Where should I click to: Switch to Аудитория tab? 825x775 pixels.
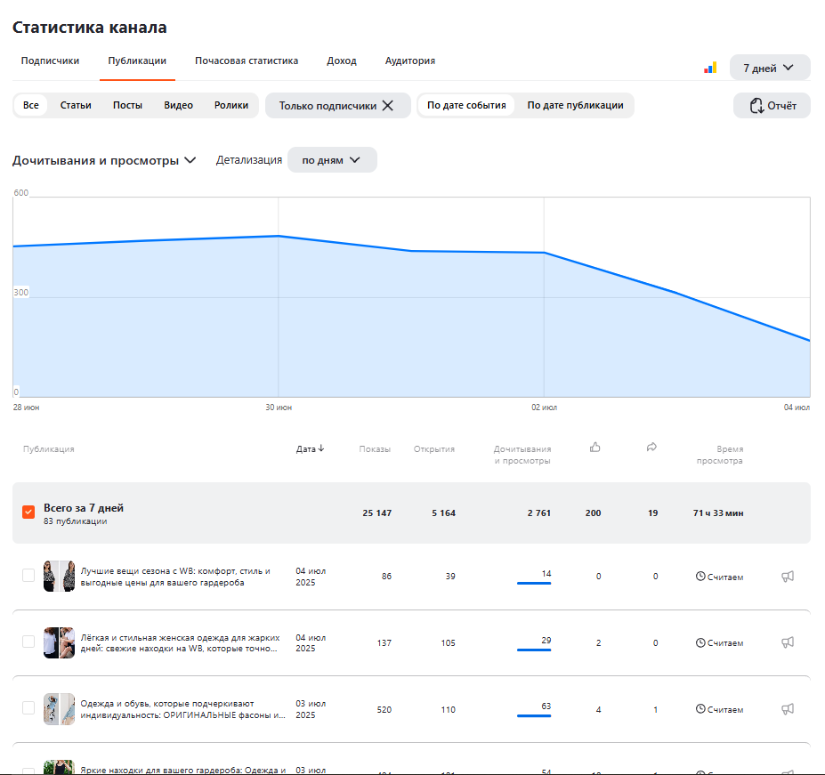coord(410,61)
